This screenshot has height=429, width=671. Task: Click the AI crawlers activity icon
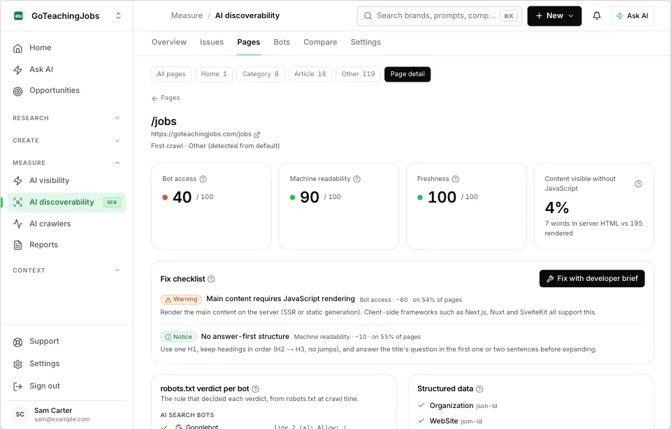click(x=17, y=224)
